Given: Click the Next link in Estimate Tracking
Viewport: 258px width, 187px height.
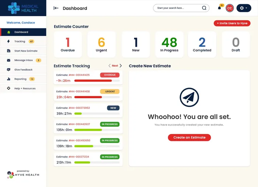Looking at the screenshot, I should (115, 66).
